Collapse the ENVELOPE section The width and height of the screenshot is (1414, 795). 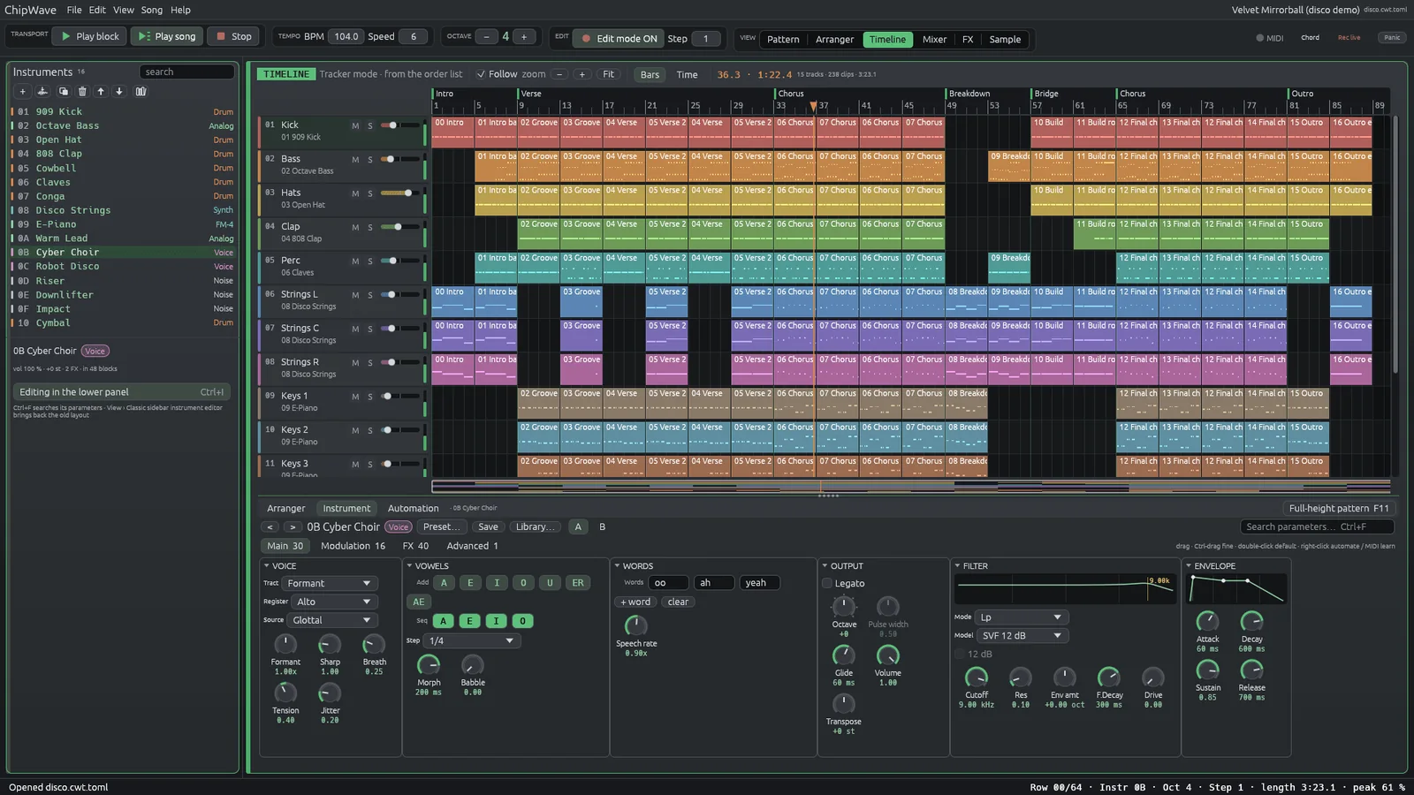coord(1189,566)
